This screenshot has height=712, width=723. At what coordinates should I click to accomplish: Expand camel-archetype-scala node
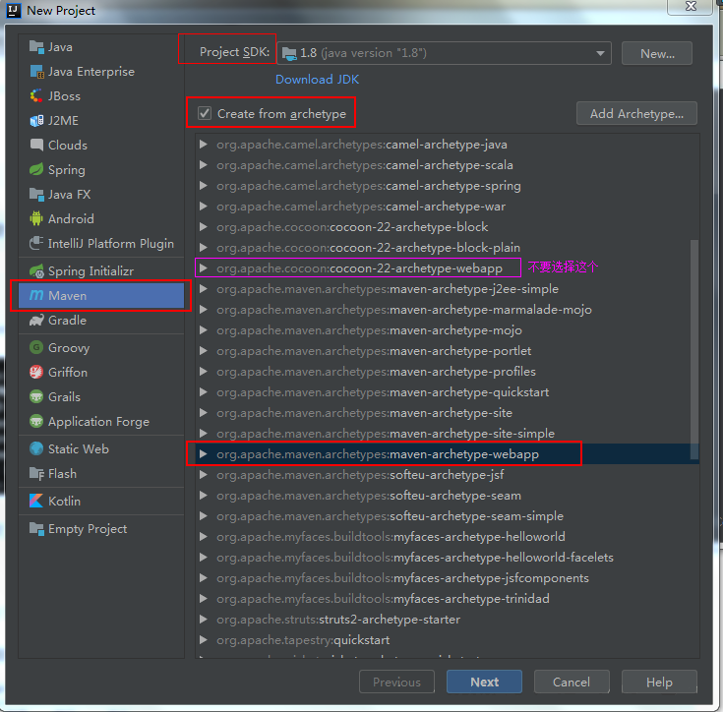pos(203,165)
